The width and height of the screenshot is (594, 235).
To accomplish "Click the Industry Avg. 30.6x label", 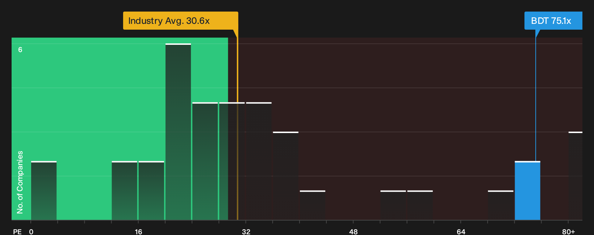I will coord(181,21).
